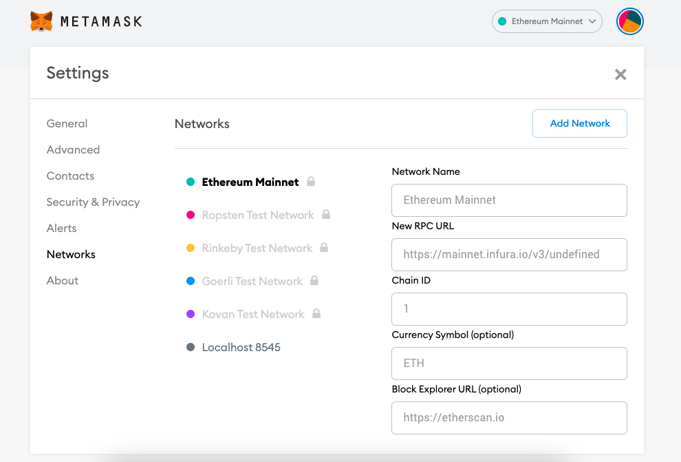Click the New RPC URL label
The image size is (681, 462).
pyautogui.click(x=422, y=226)
